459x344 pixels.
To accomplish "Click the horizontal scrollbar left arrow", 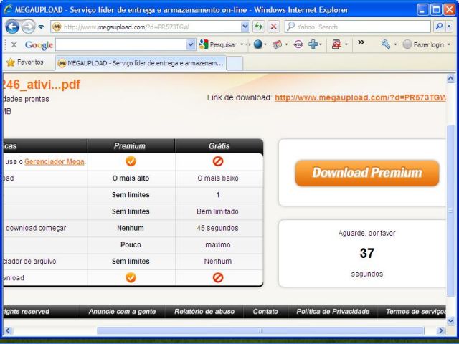I will 8,330.
